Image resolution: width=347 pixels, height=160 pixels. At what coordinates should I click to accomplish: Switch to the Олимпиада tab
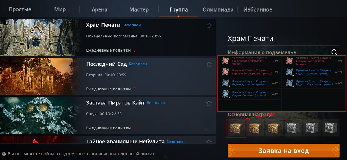pyautogui.click(x=218, y=9)
